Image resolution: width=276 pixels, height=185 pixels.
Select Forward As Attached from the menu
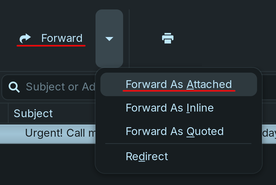(179, 85)
